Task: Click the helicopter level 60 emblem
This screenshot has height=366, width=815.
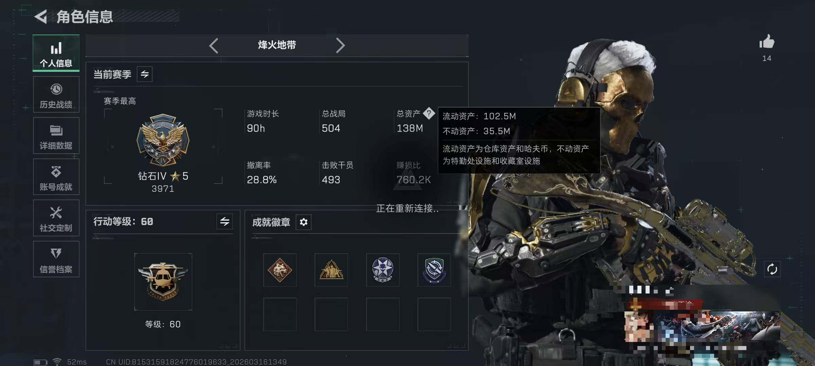Action: [163, 282]
